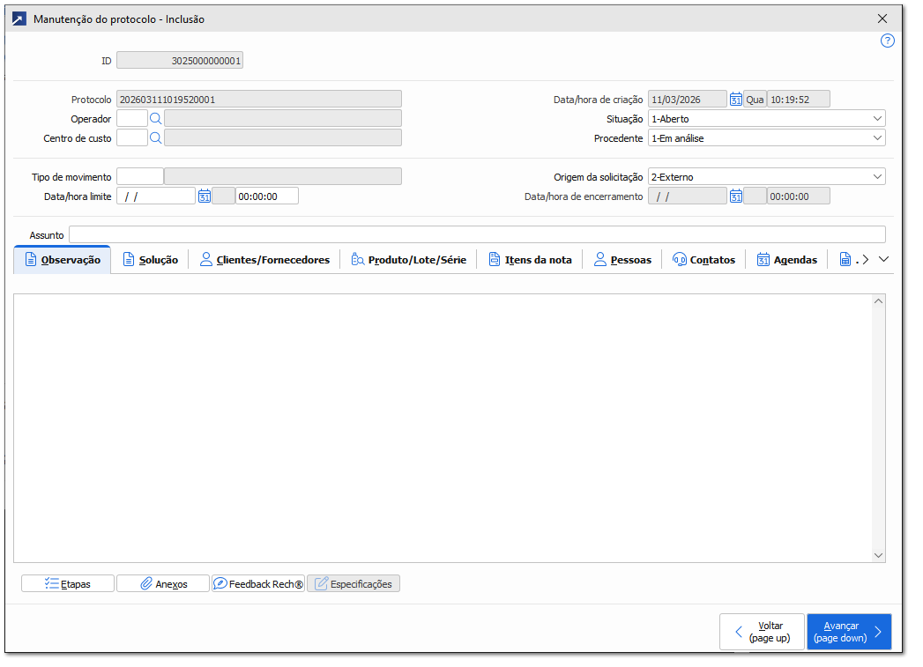Expand the Situação dropdown
923x667 pixels.
coord(876,118)
